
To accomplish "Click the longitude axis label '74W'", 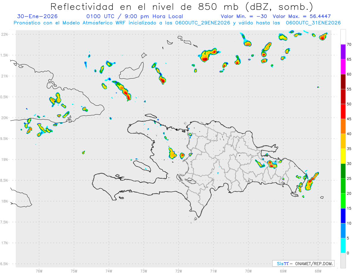I will pos(109,271).
